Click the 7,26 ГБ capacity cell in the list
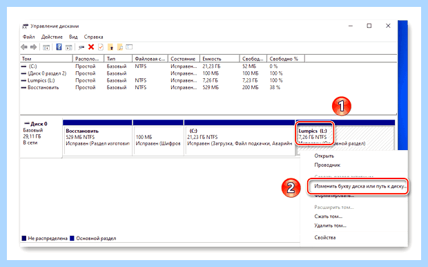This screenshot has width=428, height=267. [210, 81]
